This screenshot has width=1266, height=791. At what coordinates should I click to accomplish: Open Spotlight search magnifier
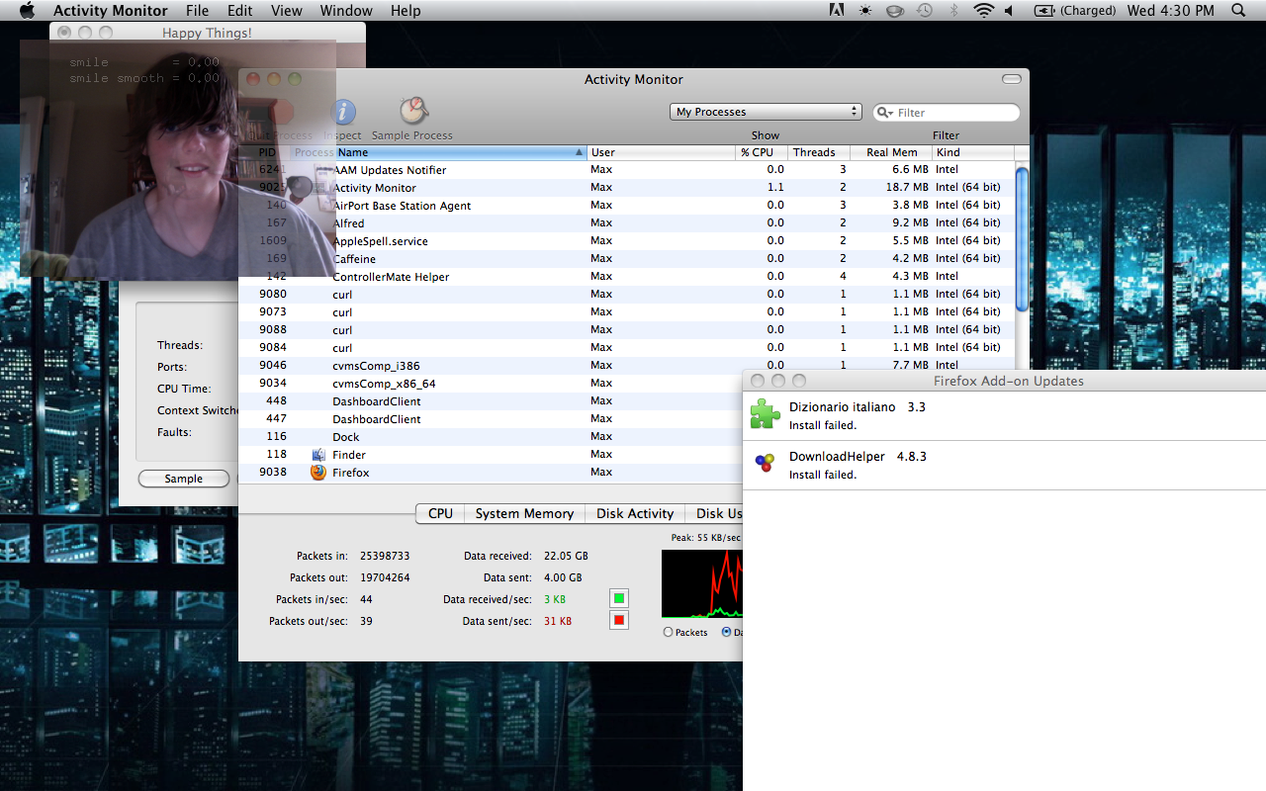(x=1238, y=11)
